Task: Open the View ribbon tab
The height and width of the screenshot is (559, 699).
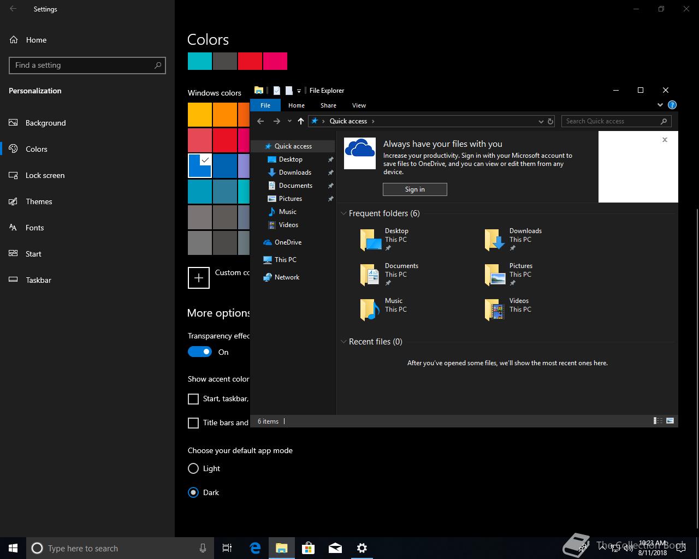Action: point(359,105)
